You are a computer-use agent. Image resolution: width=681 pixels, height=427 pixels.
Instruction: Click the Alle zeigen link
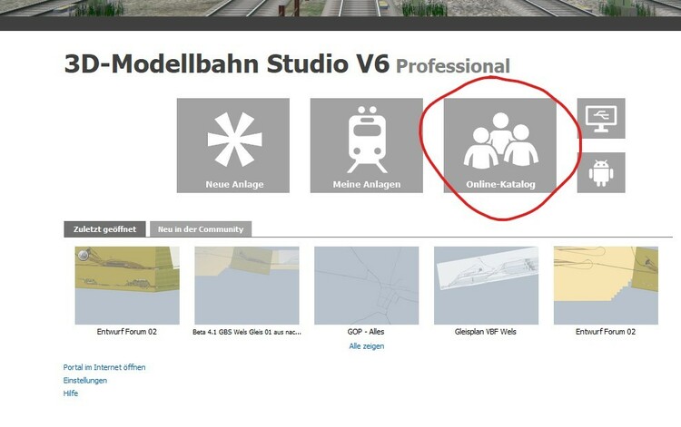tap(367, 346)
